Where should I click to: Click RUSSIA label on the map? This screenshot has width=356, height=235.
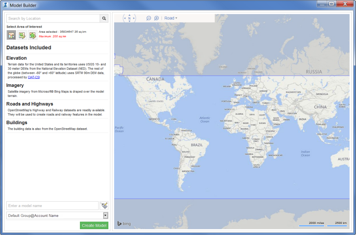pyautogui.click(x=314, y=72)
